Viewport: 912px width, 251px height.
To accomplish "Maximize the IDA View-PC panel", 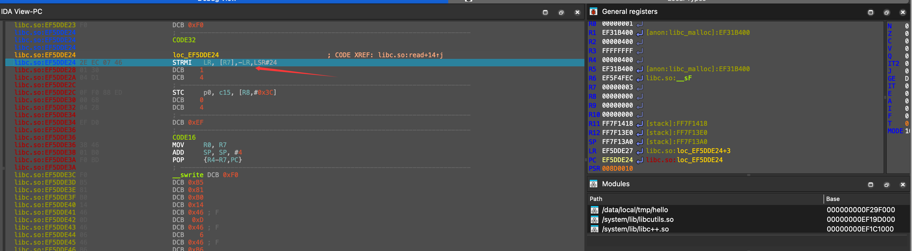I will click(545, 12).
